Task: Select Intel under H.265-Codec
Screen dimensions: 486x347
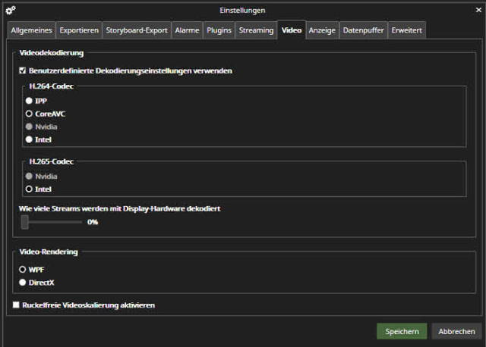Action: 29,189
